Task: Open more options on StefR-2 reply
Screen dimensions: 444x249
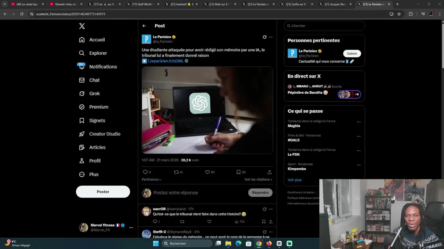Action: tap(271, 232)
